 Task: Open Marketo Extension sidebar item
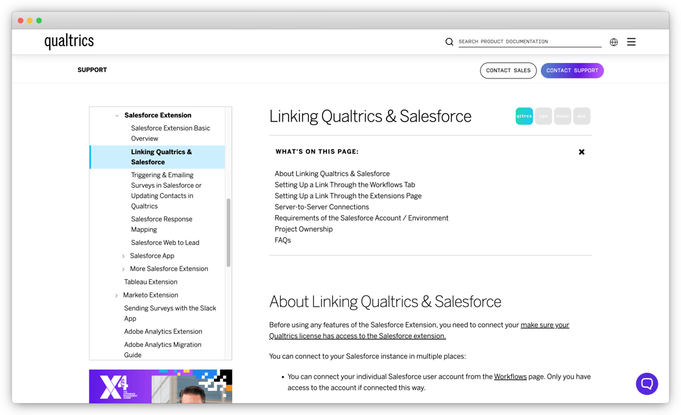[x=150, y=295]
